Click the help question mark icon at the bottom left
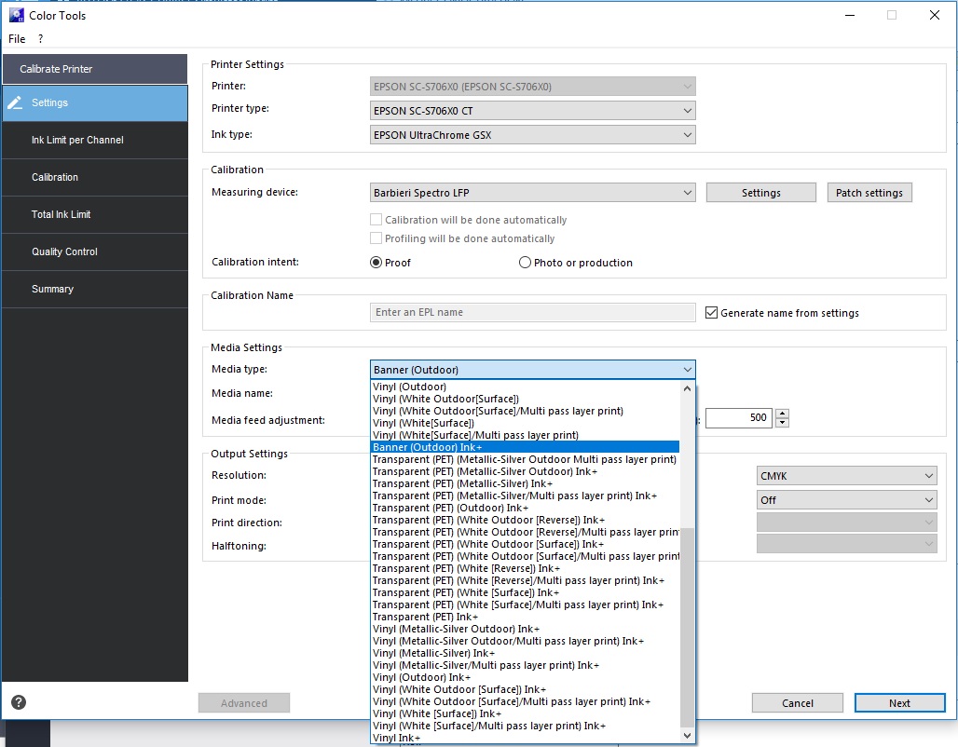 pyautogui.click(x=19, y=702)
